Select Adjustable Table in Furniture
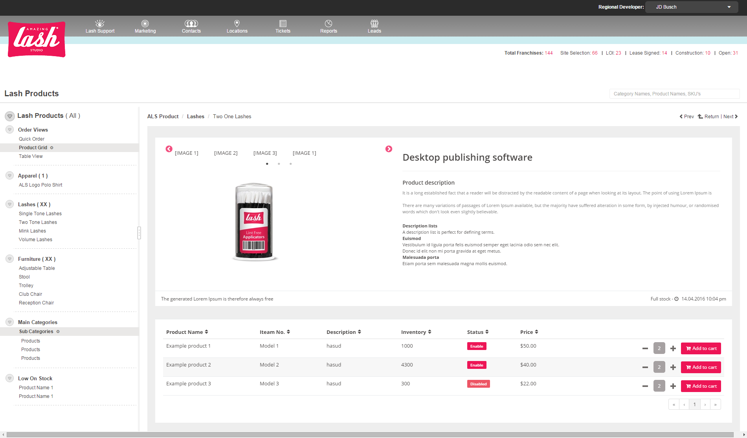 [x=37, y=268]
